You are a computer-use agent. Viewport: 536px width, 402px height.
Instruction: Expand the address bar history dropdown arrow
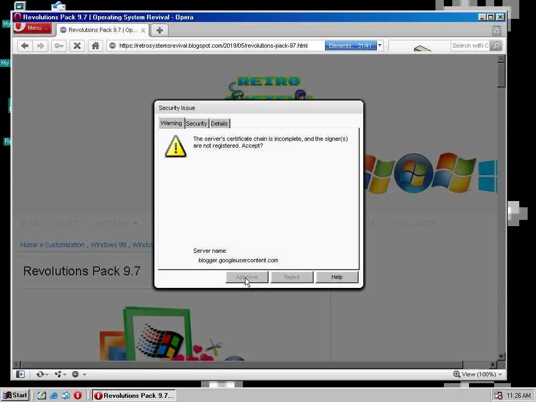click(380, 46)
